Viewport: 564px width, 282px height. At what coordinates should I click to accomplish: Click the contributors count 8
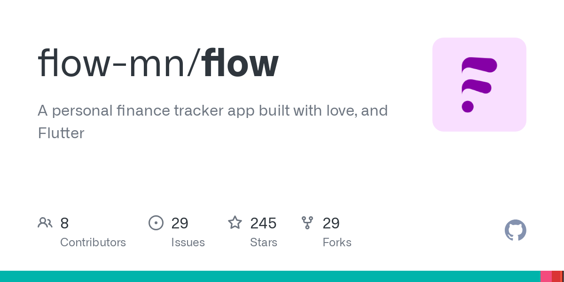[64, 223]
